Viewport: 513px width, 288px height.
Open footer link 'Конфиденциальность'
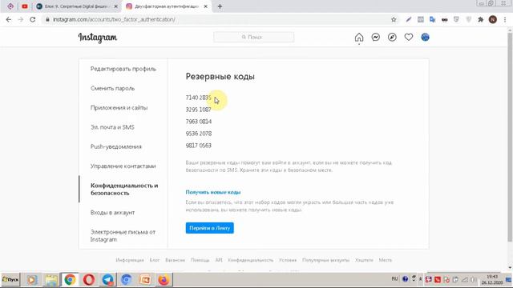click(x=251, y=260)
